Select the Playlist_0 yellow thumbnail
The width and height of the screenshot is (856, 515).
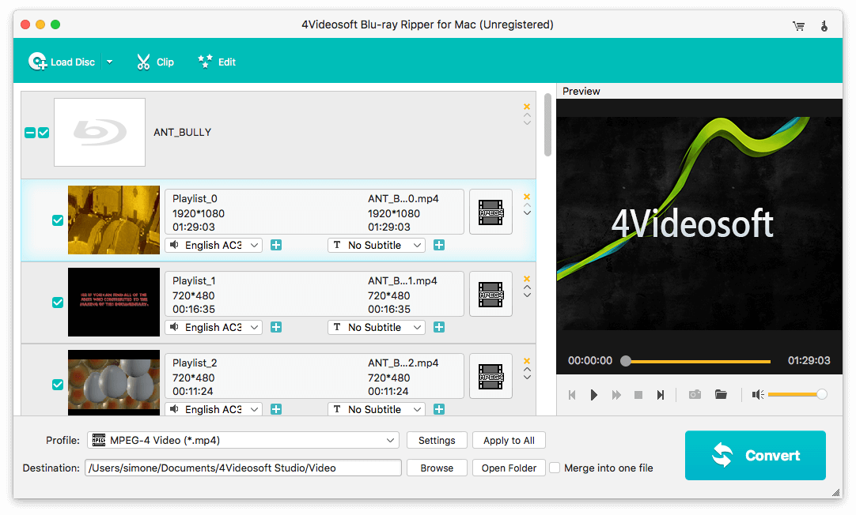(x=114, y=220)
